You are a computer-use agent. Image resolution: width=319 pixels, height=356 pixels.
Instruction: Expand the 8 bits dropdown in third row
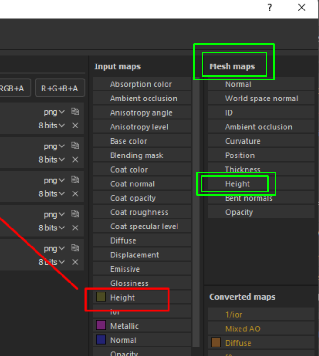(x=52, y=194)
